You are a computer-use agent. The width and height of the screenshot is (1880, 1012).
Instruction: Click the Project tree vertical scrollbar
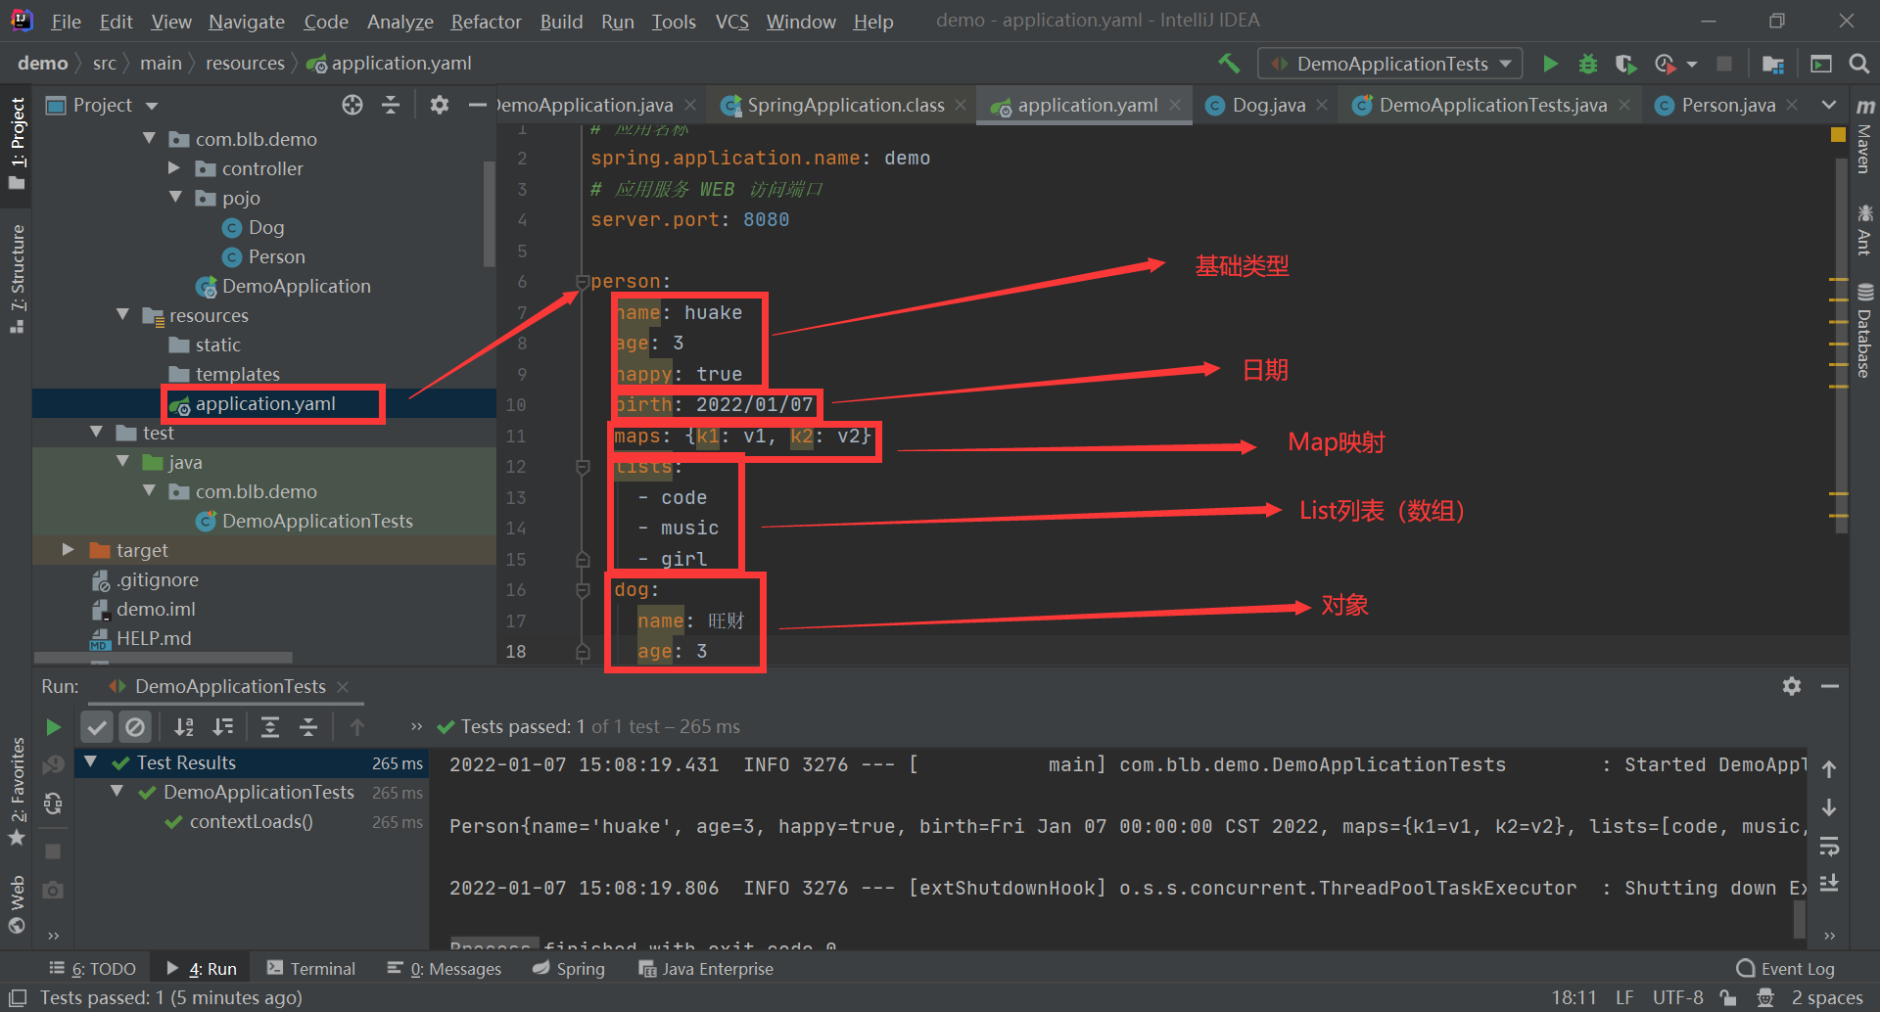[489, 213]
